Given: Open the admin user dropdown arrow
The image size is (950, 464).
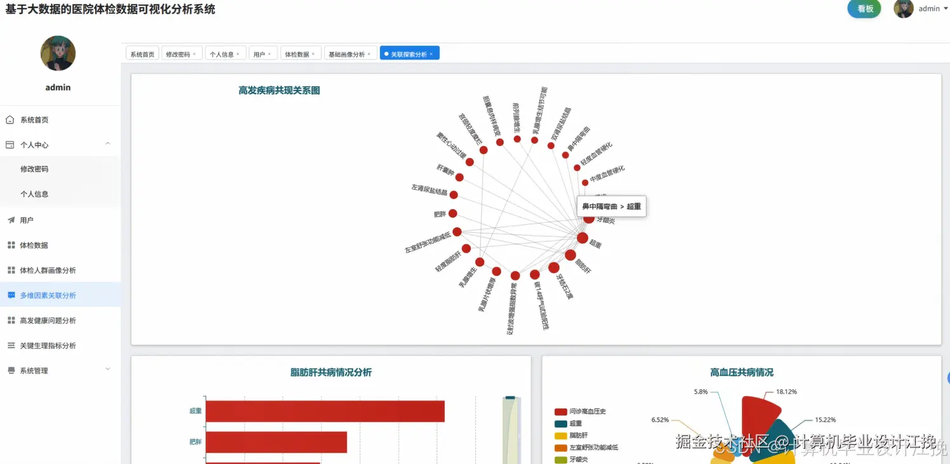Looking at the screenshot, I should tap(946, 9).
